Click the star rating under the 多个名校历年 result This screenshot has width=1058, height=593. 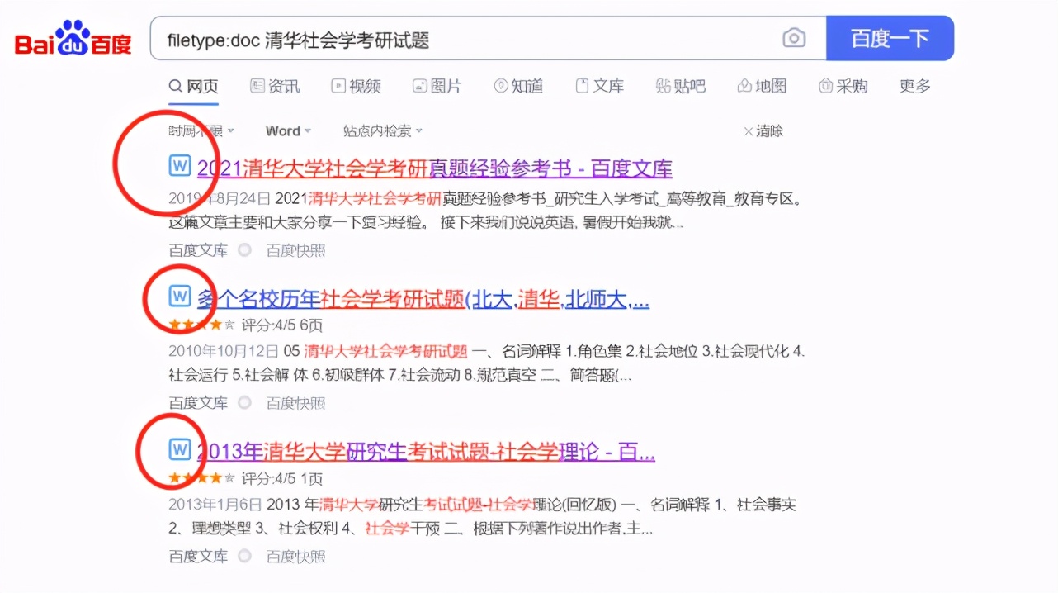tap(202, 325)
